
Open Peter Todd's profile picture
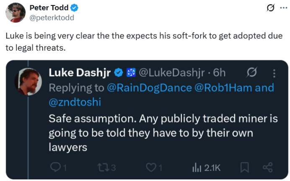(16, 13)
